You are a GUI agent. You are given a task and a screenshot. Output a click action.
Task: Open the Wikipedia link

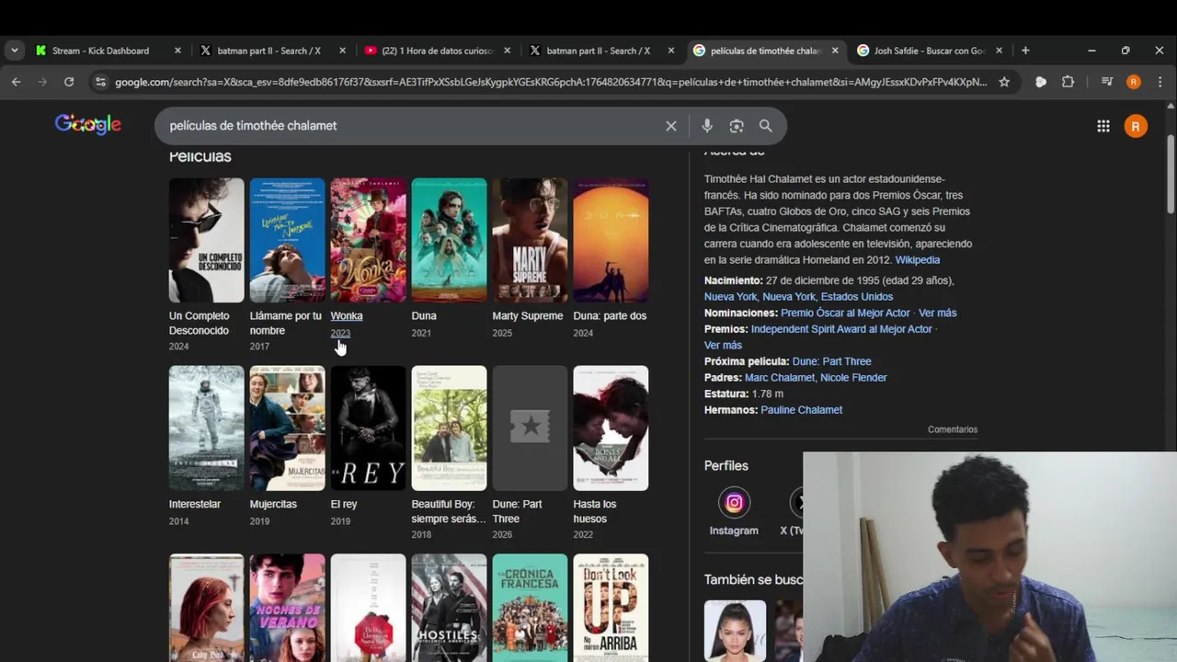click(918, 260)
